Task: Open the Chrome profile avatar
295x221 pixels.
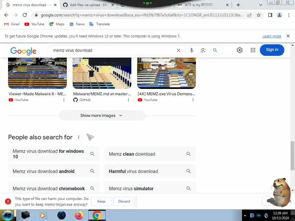Action: (279, 15)
